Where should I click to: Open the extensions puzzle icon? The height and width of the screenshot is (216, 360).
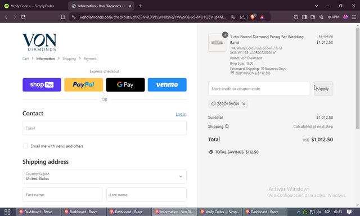click(x=296, y=17)
